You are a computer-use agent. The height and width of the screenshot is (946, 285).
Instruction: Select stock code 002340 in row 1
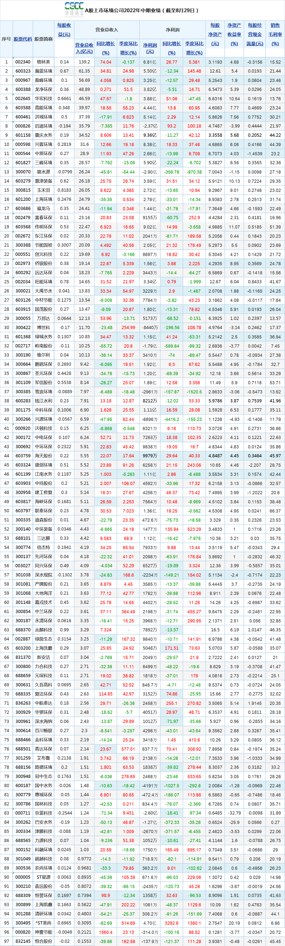pos(23,62)
